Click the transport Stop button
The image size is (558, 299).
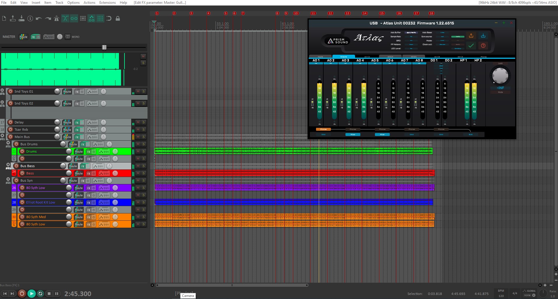point(49,294)
